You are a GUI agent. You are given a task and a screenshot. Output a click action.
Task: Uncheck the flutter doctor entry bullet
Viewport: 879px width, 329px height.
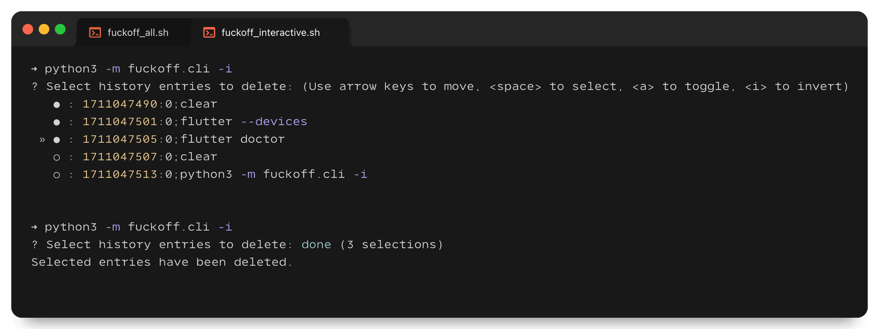pos(57,140)
